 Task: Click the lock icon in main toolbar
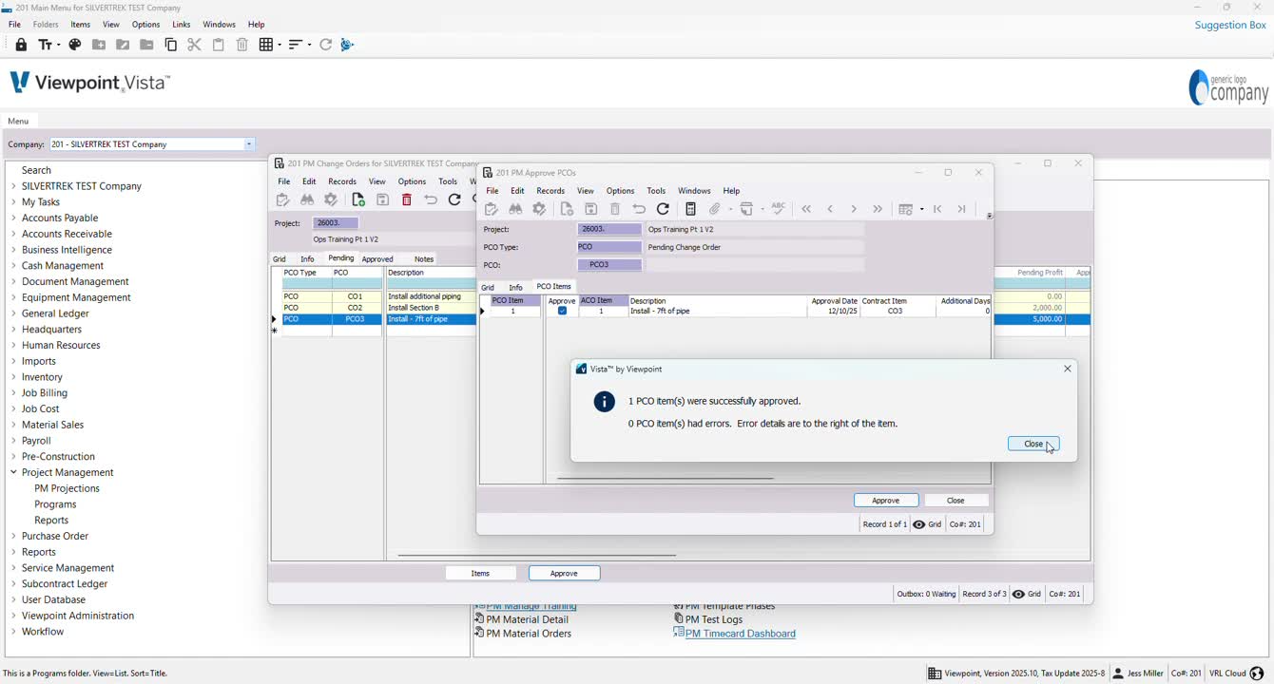point(21,45)
